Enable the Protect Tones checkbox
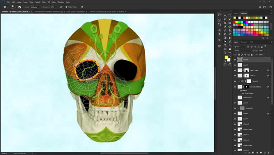The height and width of the screenshot is (155, 274). pyautogui.click(x=66, y=7)
